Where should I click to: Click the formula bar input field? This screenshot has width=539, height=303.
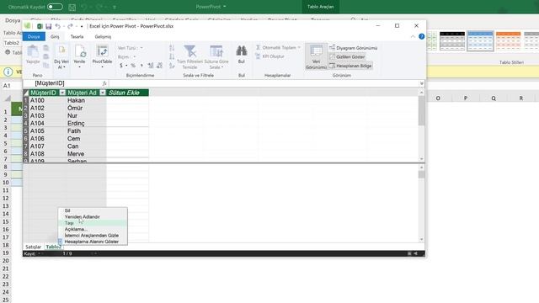pos(263,83)
